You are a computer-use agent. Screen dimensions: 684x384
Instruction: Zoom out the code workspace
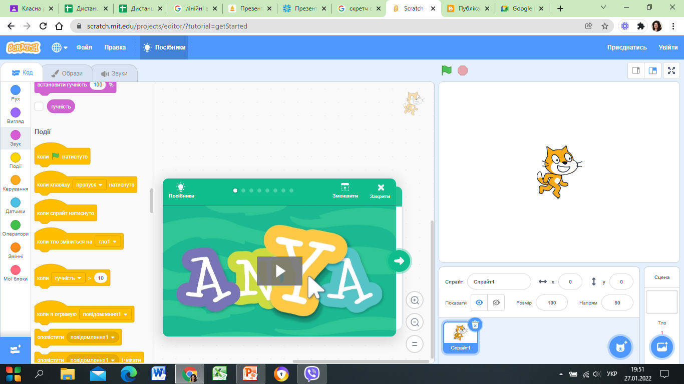415,322
